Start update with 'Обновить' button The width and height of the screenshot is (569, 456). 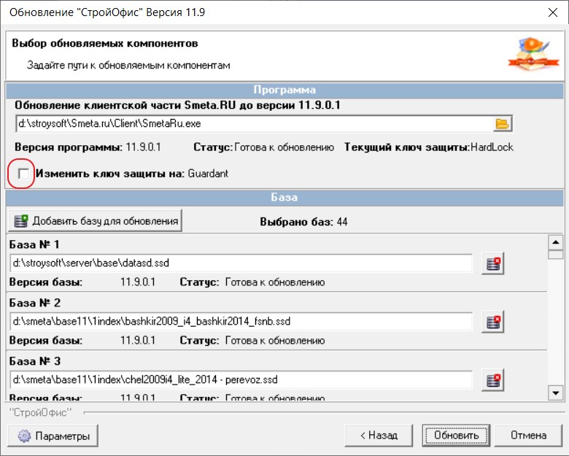coord(456,435)
